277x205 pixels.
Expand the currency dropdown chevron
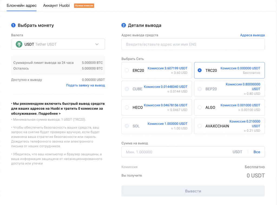pyautogui.click(x=97, y=44)
